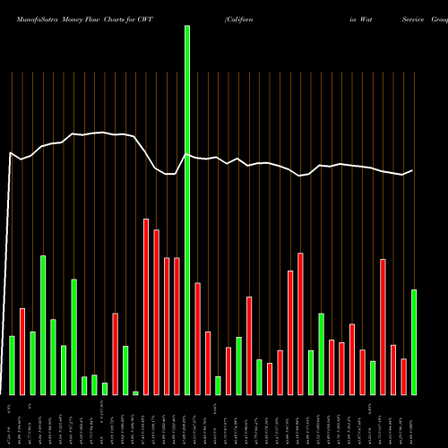Screen dimensions: 448x448
Task: Click the "MunafaSutra Money Flow Charts for CWT" title
Action: (84, 20)
